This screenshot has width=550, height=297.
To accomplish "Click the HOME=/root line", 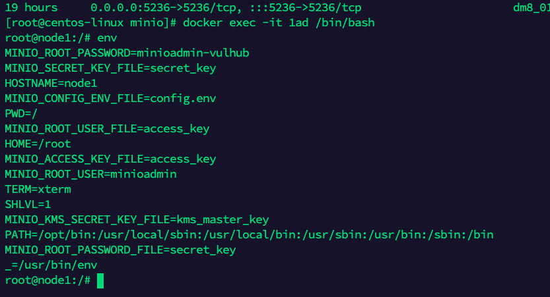I will click(x=38, y=144).
